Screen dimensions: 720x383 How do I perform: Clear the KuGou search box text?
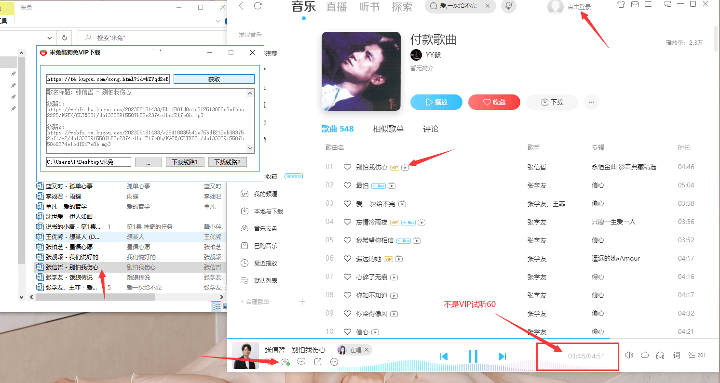pyautogui.click(x=488, y=6)
